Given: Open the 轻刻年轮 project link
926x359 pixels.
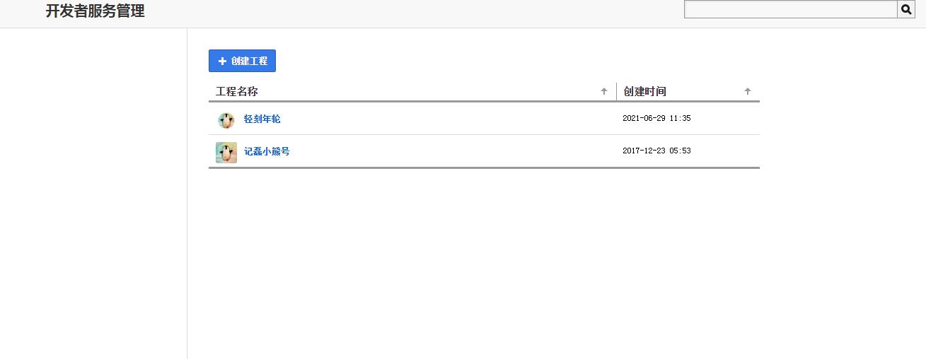Looking at the screenshot, I should (262, 119).
